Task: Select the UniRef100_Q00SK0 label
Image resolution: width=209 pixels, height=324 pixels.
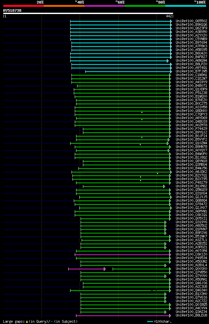Action: tap(191, 269)
